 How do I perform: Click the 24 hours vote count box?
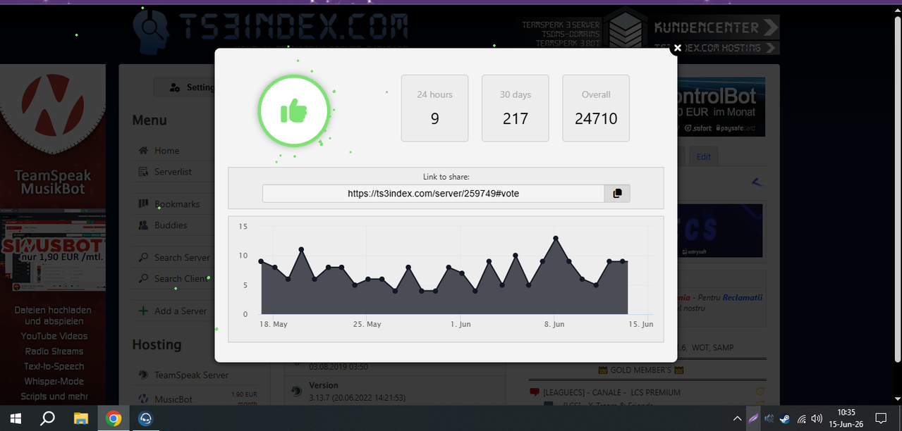point(434,108)
